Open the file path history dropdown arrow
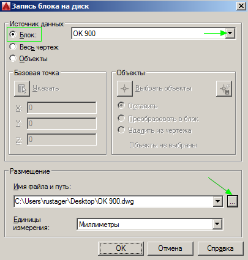Screen dimensions: 248x260 pyautogui.click(x=218, y=201)
